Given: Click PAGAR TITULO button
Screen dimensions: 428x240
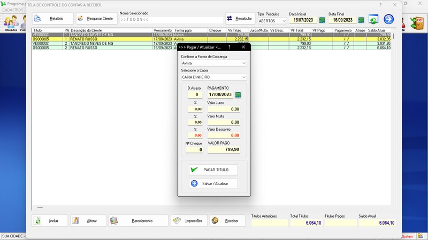Looking at the screenshot, I should [213, 170].
